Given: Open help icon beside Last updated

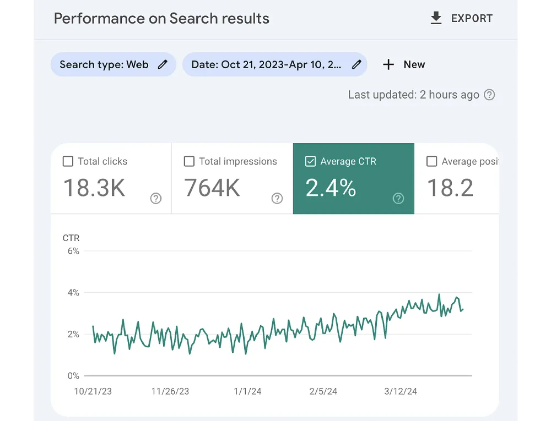Looking at the screenshot, I should [489, 95].
